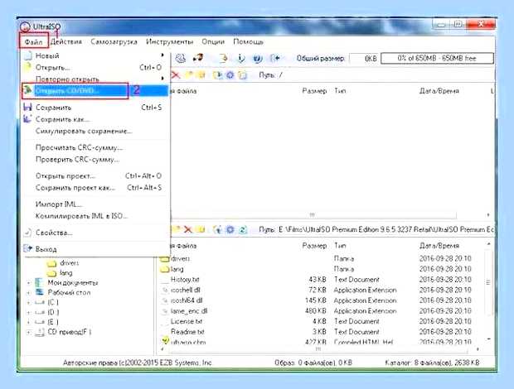
Task: Click the image pane horizontal scrollbar
Action: (x=313, y=215)
